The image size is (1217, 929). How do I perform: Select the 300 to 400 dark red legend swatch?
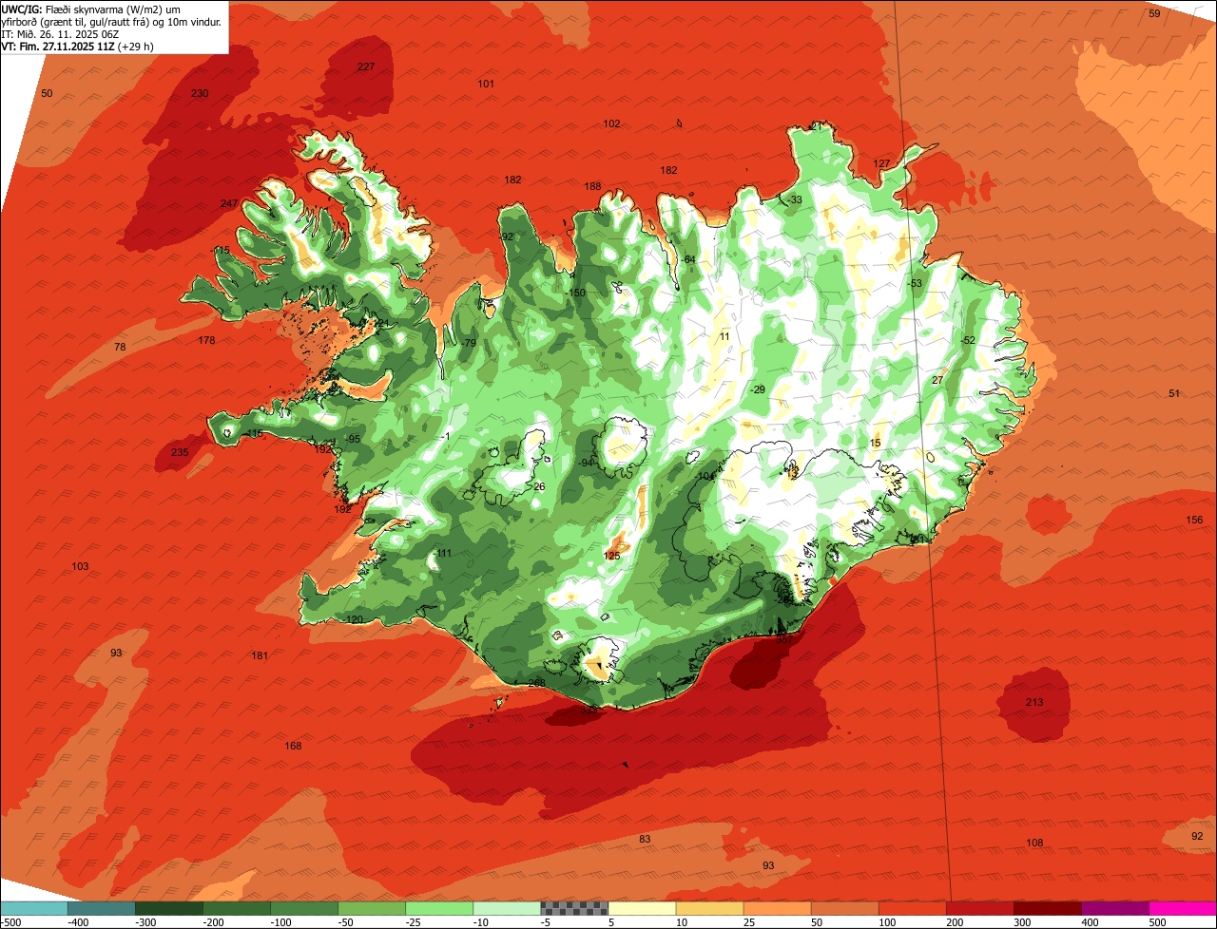(x=1048, y=909)
